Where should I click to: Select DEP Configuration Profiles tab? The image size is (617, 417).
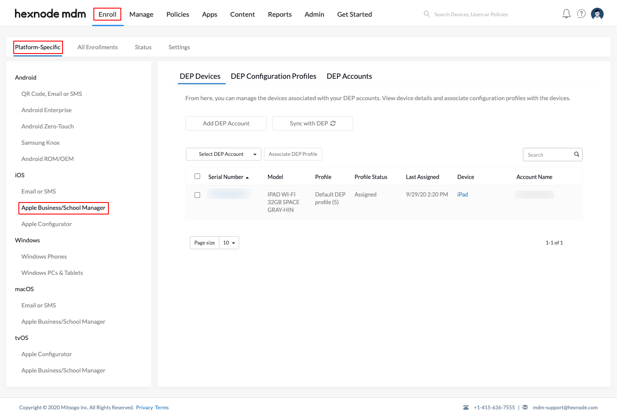point(273,76)
